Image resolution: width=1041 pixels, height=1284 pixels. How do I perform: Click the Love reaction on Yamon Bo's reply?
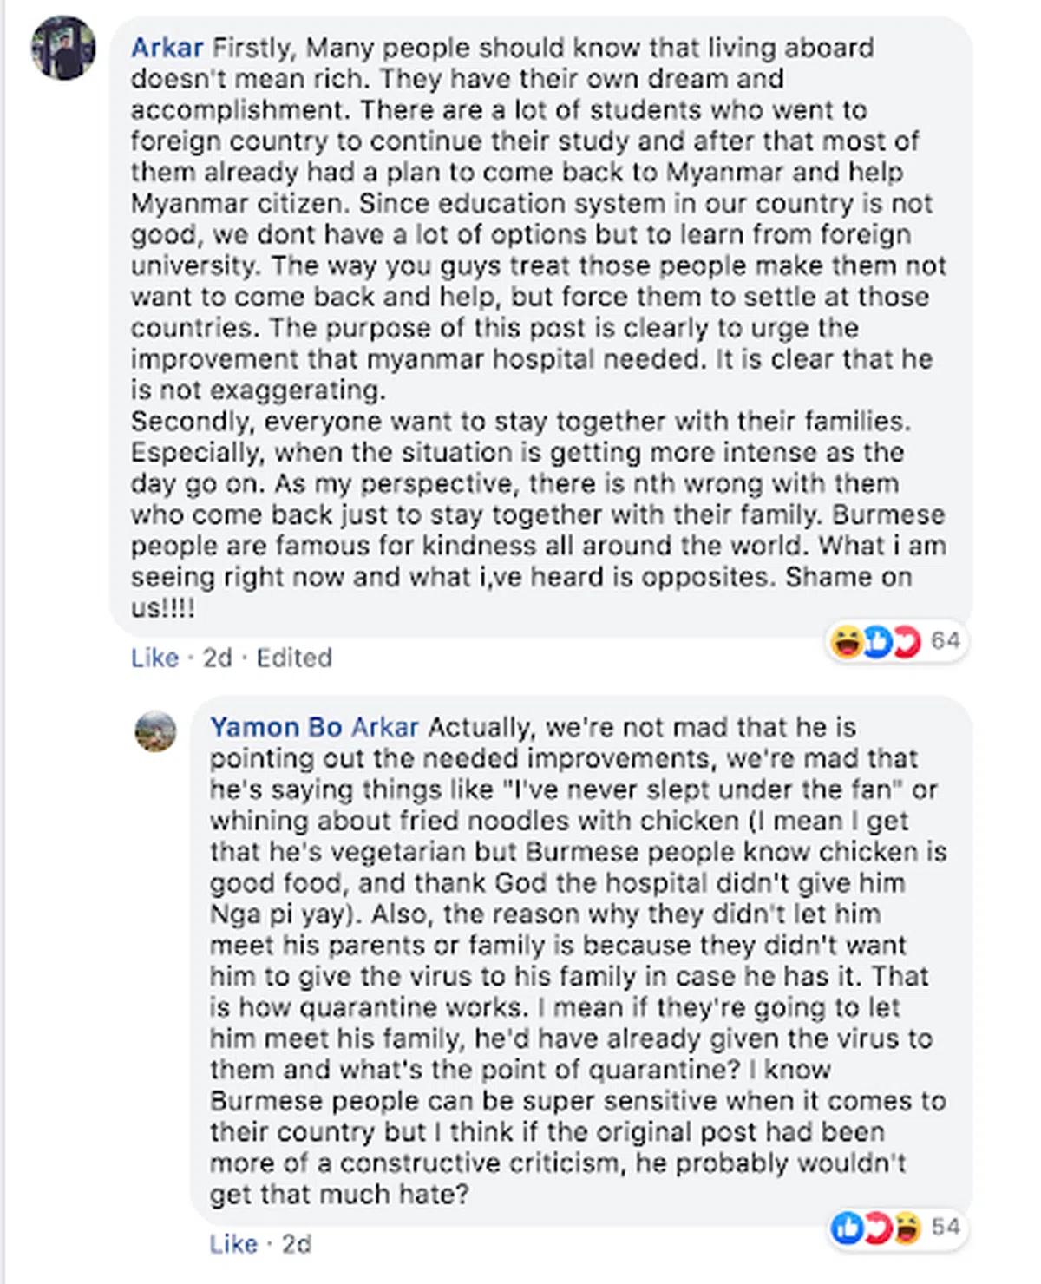tap(876, 1228)
